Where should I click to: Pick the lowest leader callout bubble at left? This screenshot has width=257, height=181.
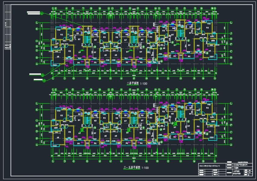click(x=44, y=80)
